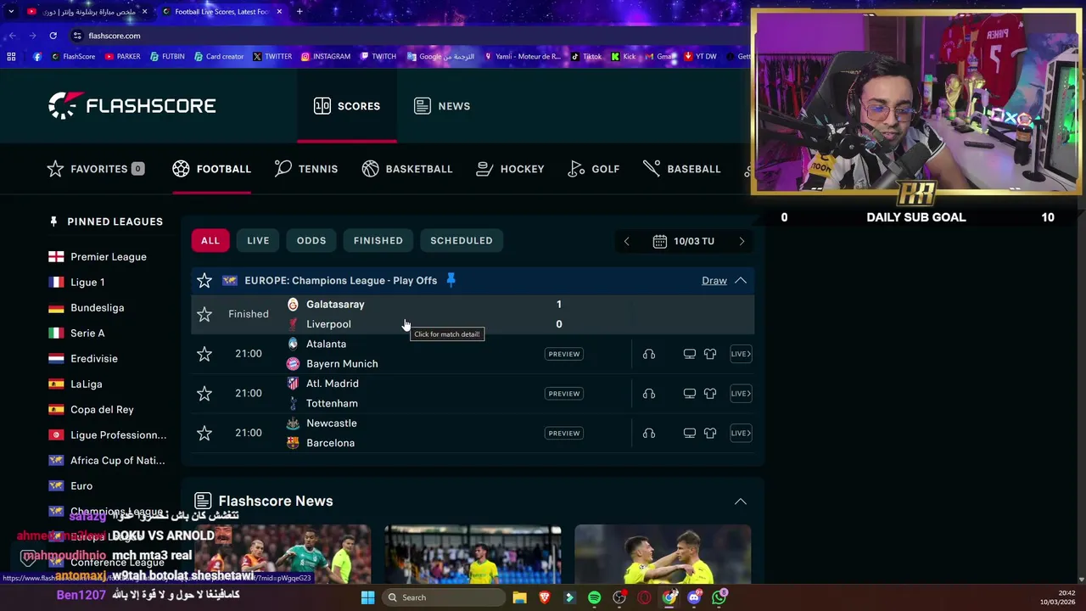This screenshot has height=611, width=1086.
Task: Click the Draw link
Action: point(714,281)
